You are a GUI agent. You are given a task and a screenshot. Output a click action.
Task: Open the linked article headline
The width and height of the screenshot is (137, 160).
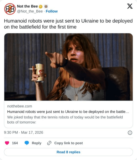tap(68, 112)
